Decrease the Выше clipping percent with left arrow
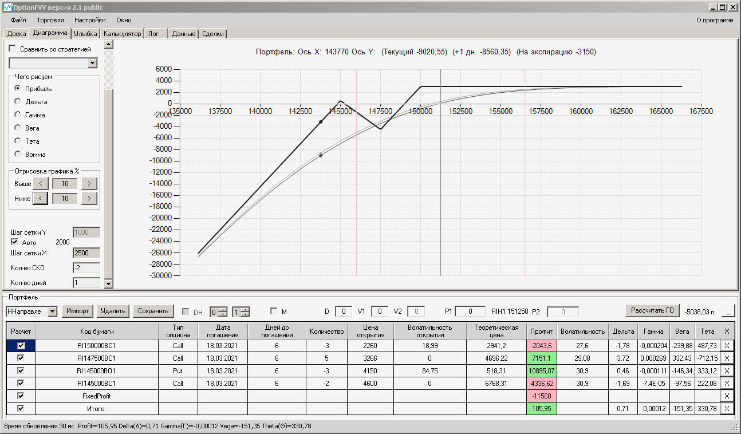741x434 pixels. (40, 183)
